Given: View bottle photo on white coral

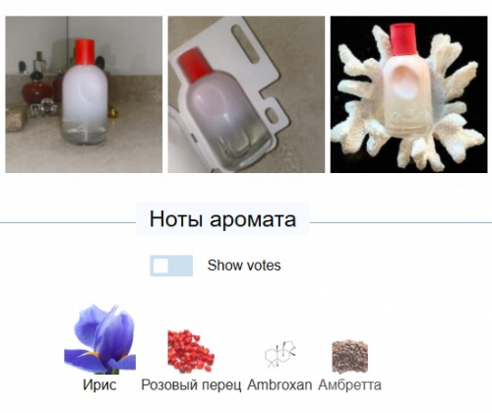Looking at the screenshot, I should tap(409, 94).
